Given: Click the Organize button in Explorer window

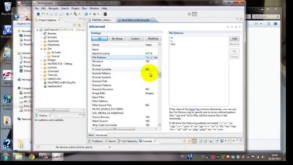Looking at the screenshot, I should click(23, 24).
